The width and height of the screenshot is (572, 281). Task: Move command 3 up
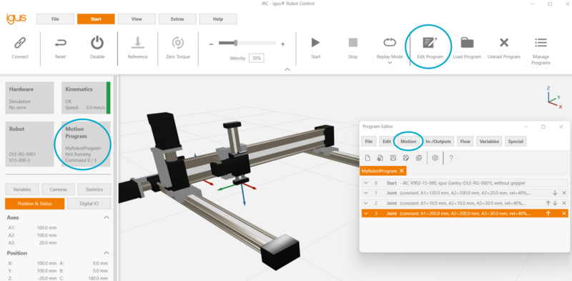[x=548, y=214]
